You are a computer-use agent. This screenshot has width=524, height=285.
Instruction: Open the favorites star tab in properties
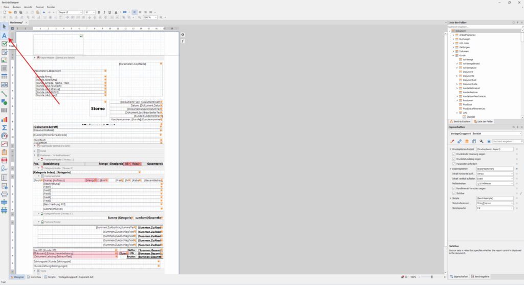coord(489,141)
